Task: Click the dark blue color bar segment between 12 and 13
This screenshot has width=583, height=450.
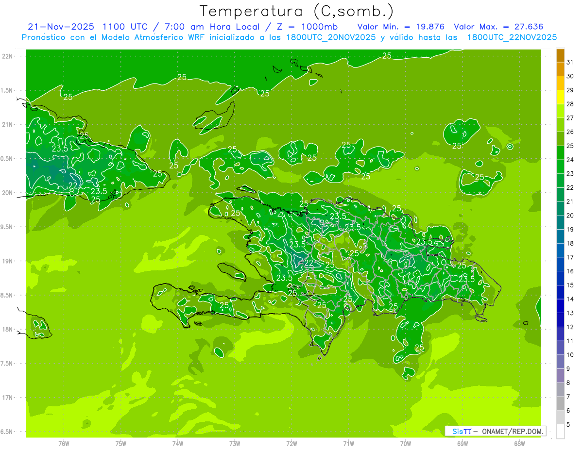Action: coord(560,320)
